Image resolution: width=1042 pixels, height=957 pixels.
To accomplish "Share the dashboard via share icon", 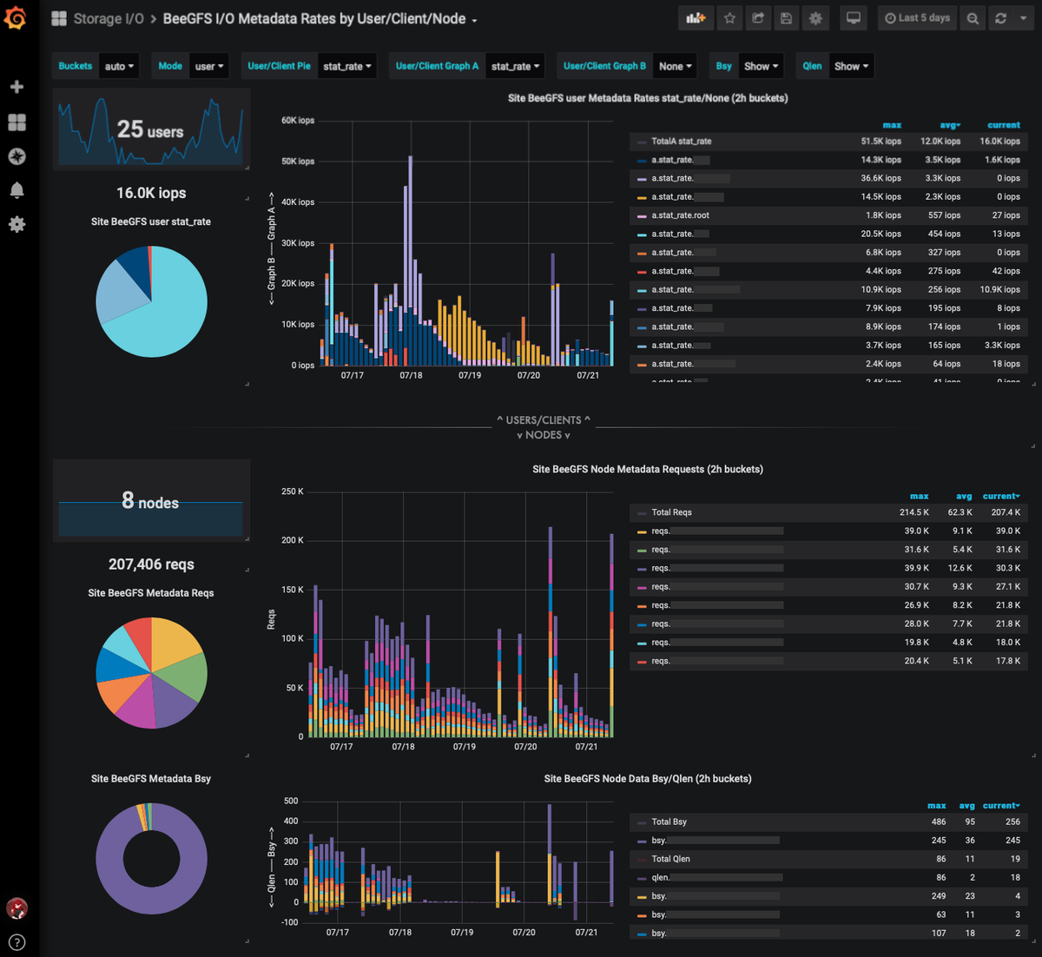I will tap(758, 18).
